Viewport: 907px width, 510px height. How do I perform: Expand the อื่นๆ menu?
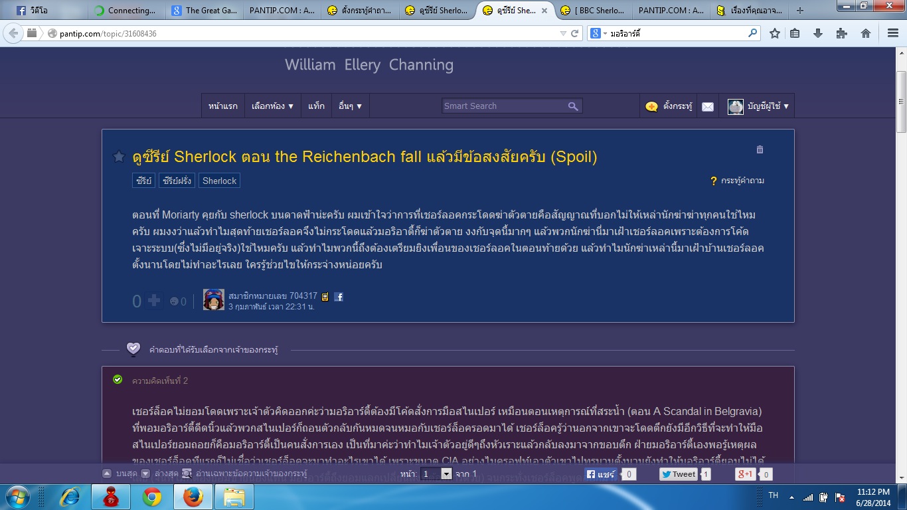click(x=350, y=106)
